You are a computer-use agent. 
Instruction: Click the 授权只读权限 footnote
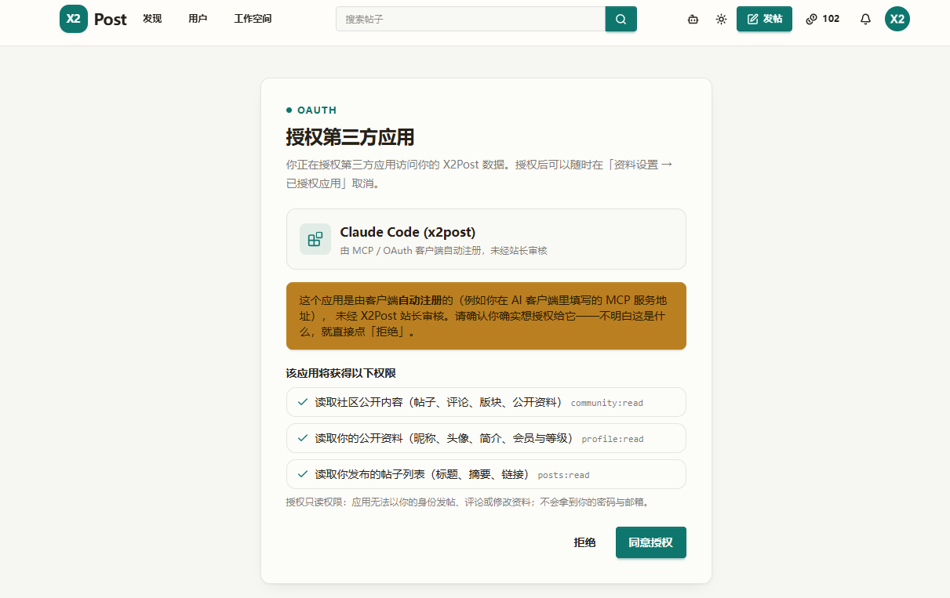pos(470,502)
